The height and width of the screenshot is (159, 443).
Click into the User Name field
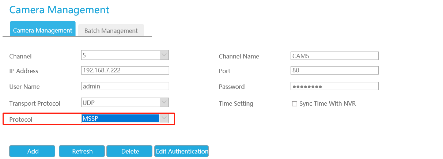[125, 86]
